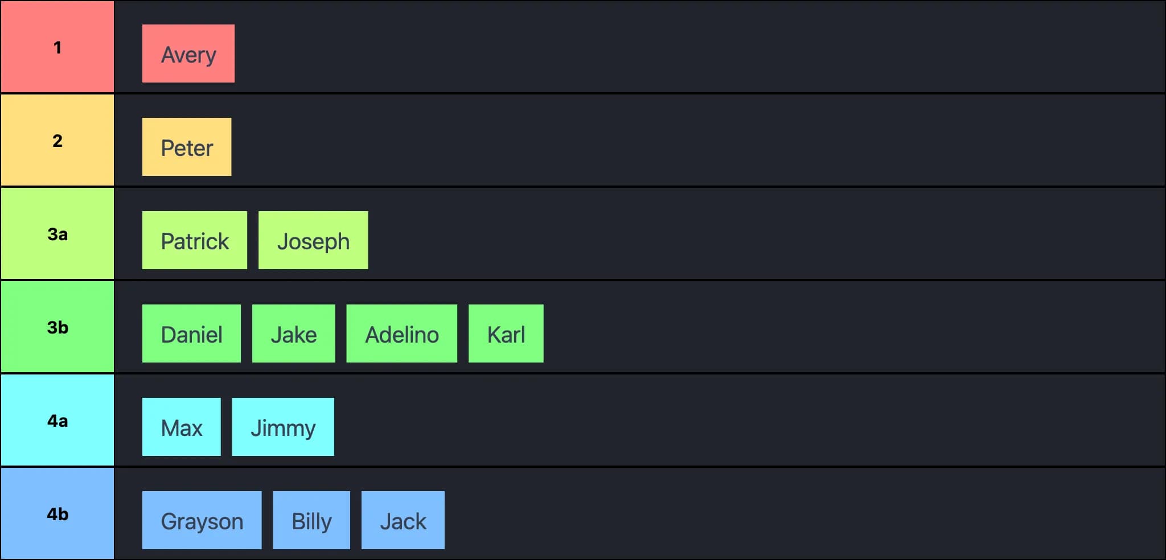Click the Max tile
The image size is (1166, 560).
pos(181,427)
